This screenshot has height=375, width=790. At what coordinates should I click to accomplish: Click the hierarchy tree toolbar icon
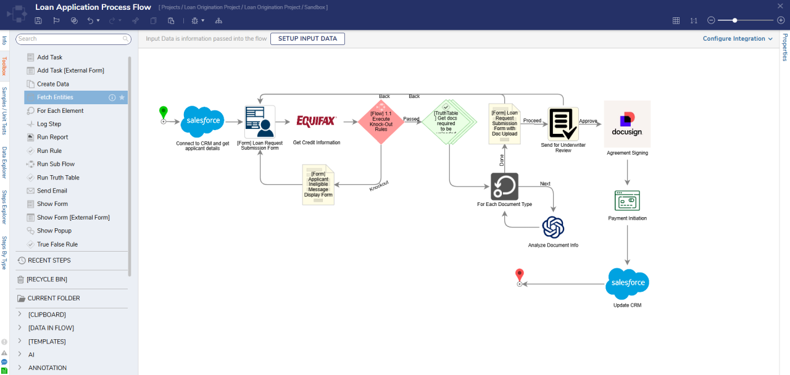218,20
